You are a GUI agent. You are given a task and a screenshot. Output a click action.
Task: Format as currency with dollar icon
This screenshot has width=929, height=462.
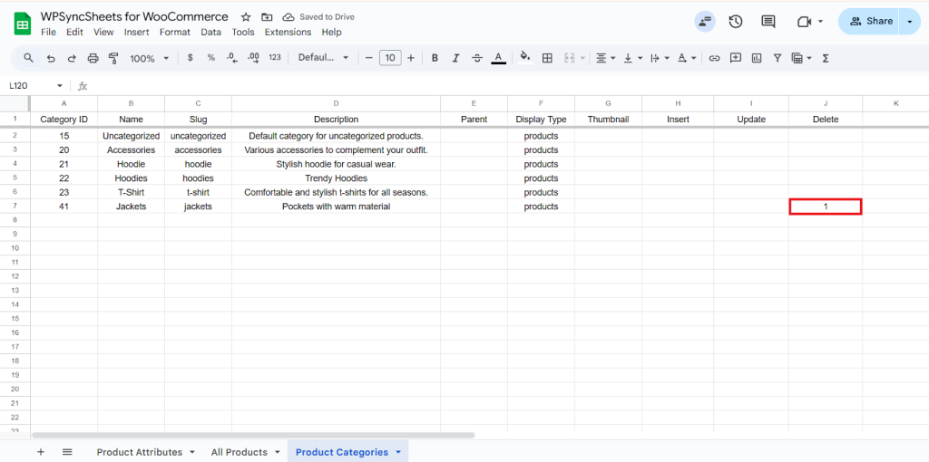(190, 58)
